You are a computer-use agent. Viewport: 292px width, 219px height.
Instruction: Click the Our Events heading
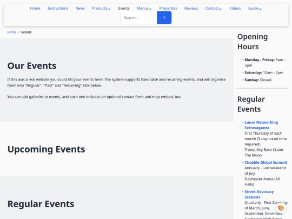[32, 66]
